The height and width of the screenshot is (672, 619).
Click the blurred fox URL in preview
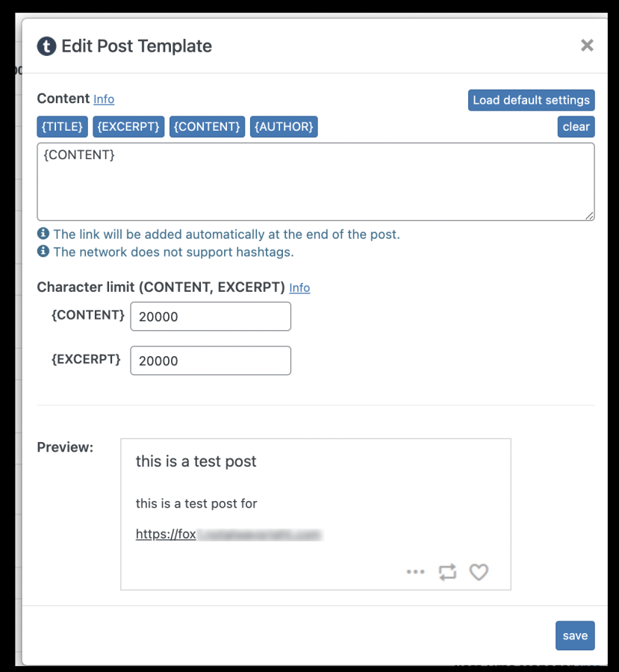point(228,535)
